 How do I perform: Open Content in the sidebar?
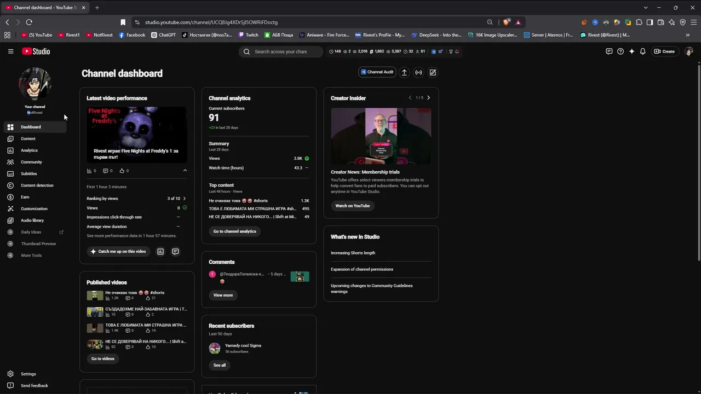pyautogui.click(x=34, y=138)
